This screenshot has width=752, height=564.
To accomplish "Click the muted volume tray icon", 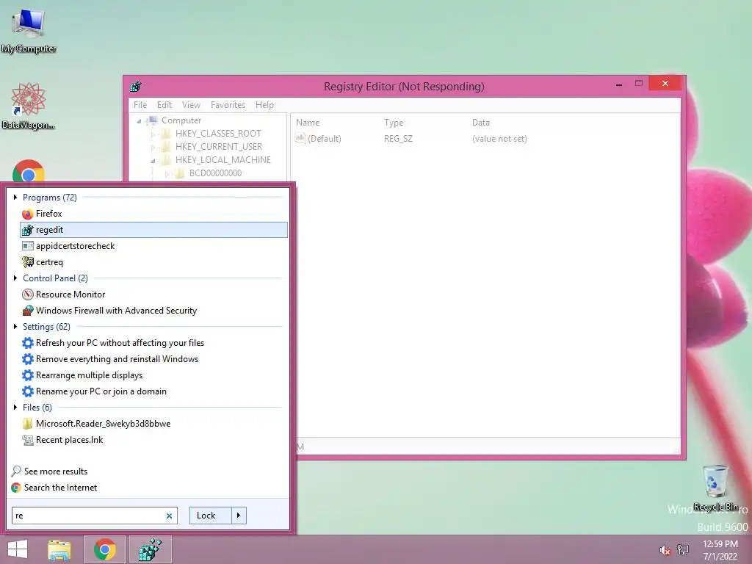I will coord(665,550).
